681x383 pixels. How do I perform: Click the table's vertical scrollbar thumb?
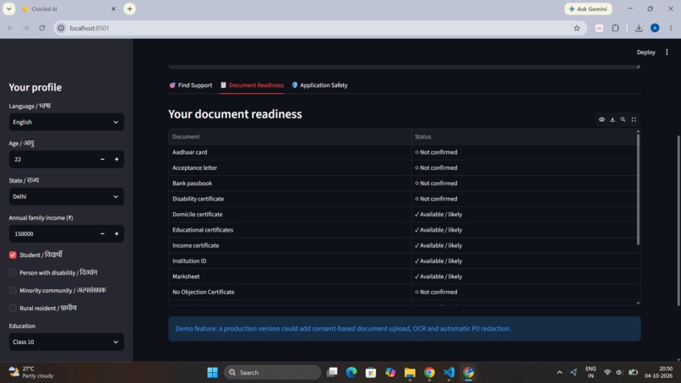click(x=638, y=189)
